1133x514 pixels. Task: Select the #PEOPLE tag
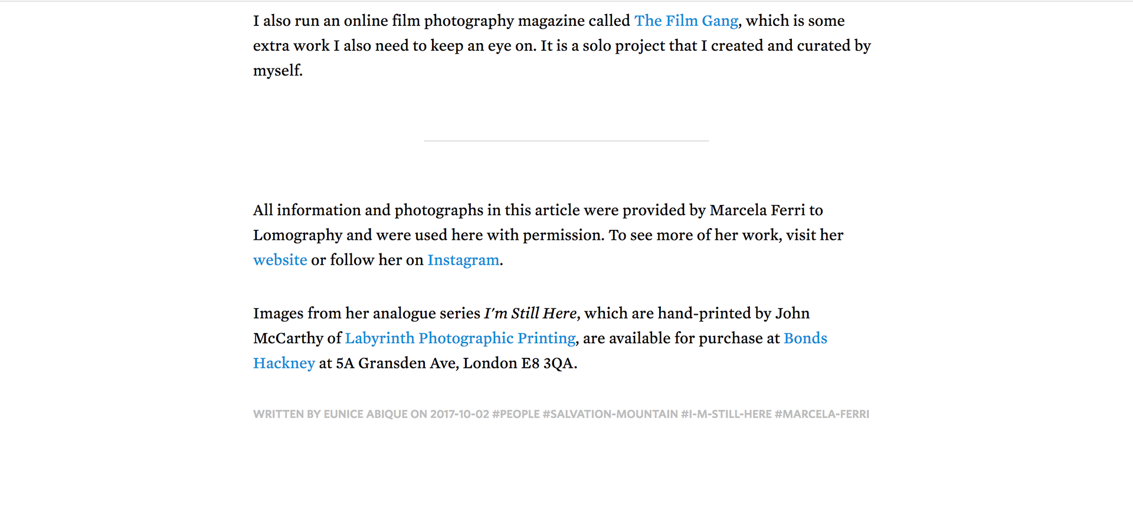(x=516, y=414)
